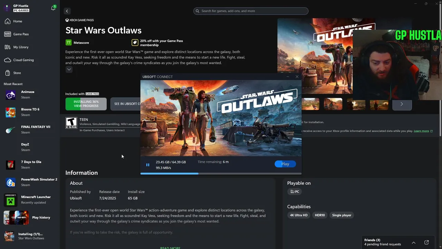Viewport: 442px width, 249px height.
Task: Open Play history
Action: [30, 218]
